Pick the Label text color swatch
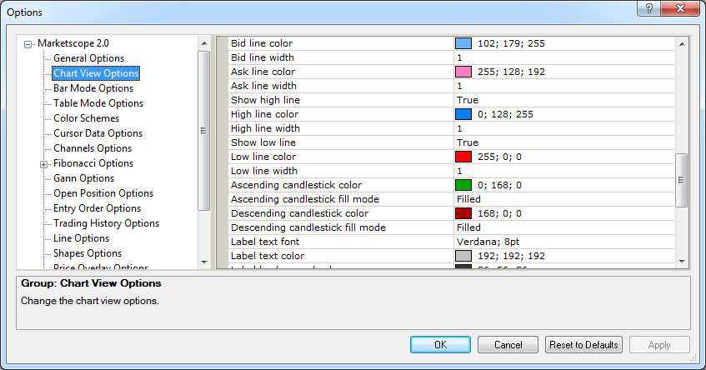Image resolution: width=706 pixels, height=370 pixels. click(x=463, y=256)
